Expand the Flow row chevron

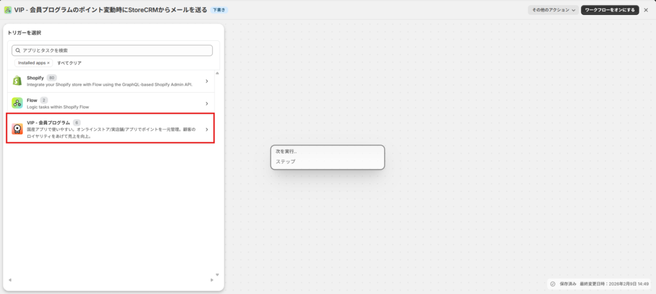pyautogui.click(x=206, y=104)
